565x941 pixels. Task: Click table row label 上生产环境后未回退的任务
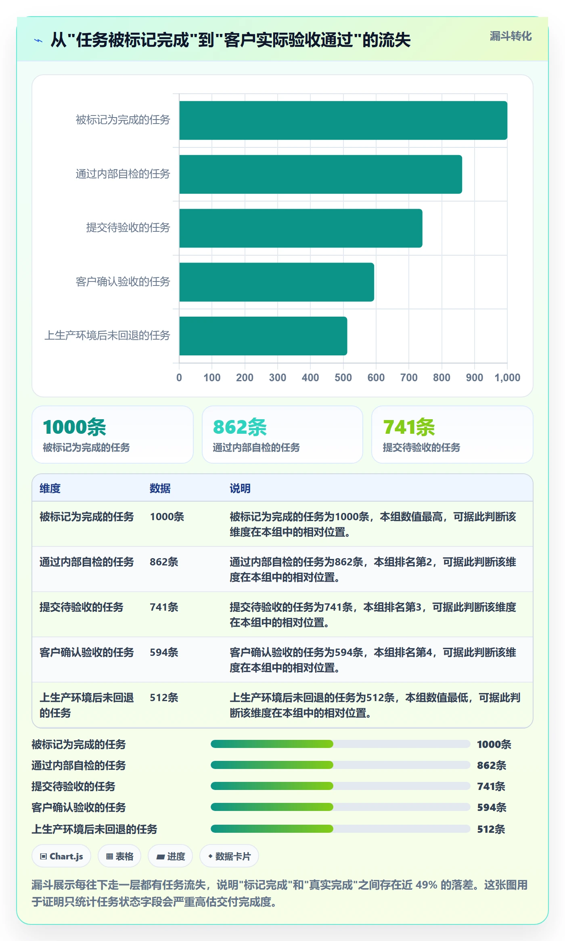(87, 705)
